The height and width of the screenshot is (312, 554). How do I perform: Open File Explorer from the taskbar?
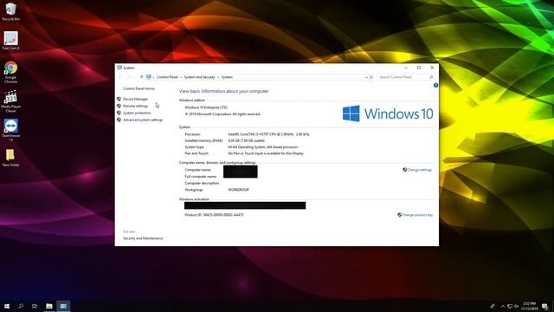49,306
